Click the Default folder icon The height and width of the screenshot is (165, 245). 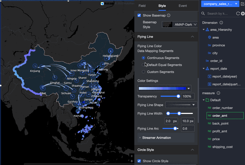point(207,100)
